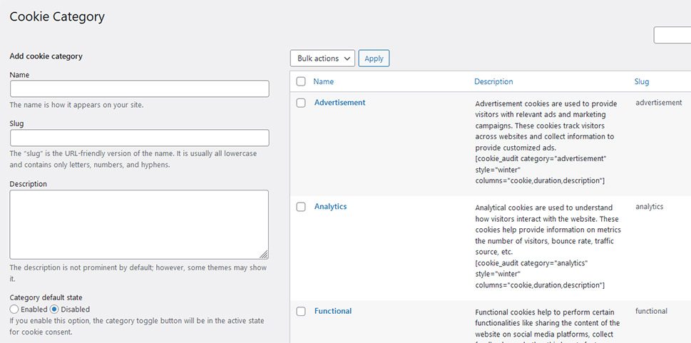Open the Advertisement category link

[339, 103]
